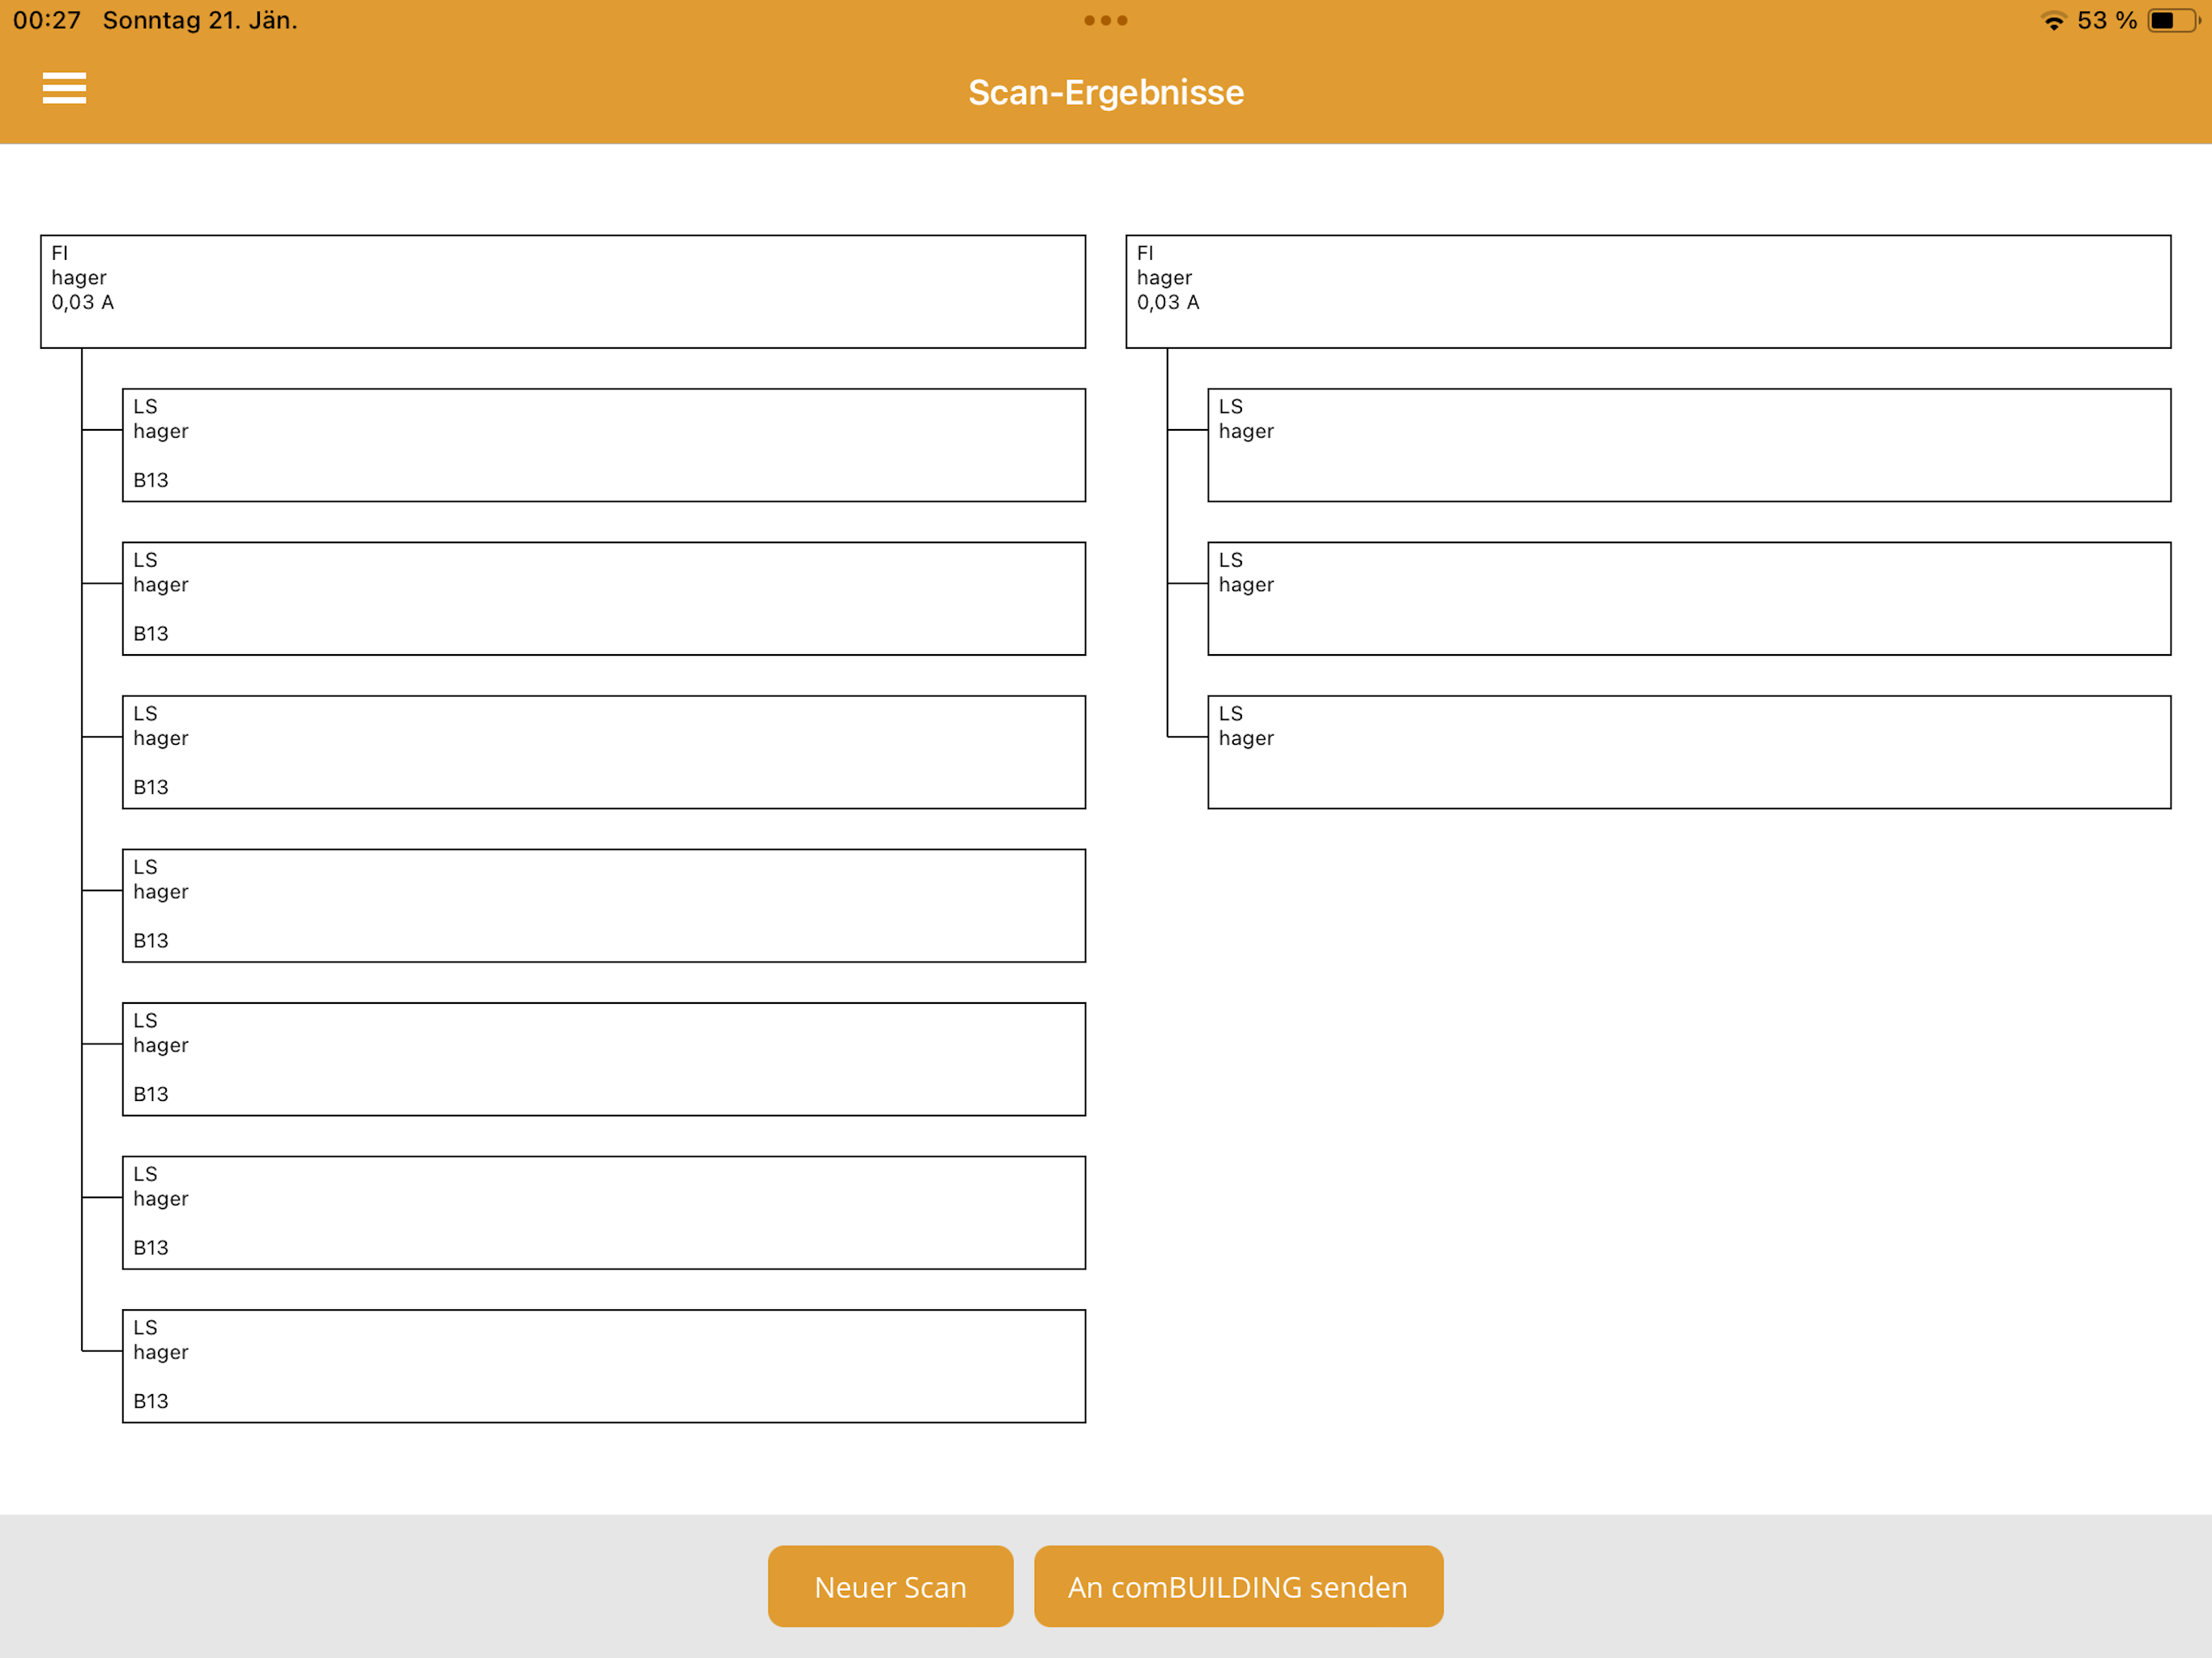2212x1658 pixels.
Task: Select the right FI hager 0,03 A box
Action: point(1648,292)
